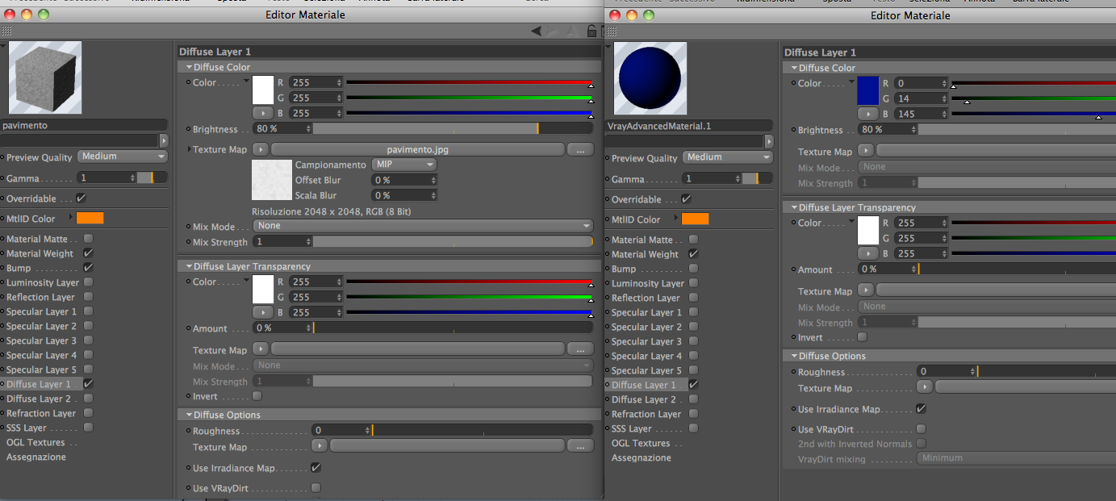Image resolution: width=1116 pixels, height=501 pixels.
Task: Click green G slider in VrayAdvancedMaterial.1 Diffuse Color
Action: 1034,98
